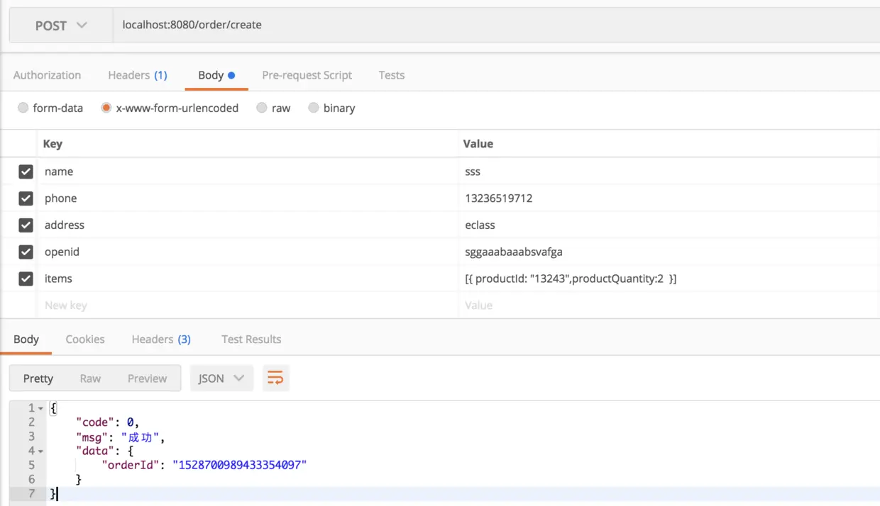This screenshot has width=880, height=506.
Task: Open the Test Results tab
Action: pyautogui.click(x=251, y=339)
